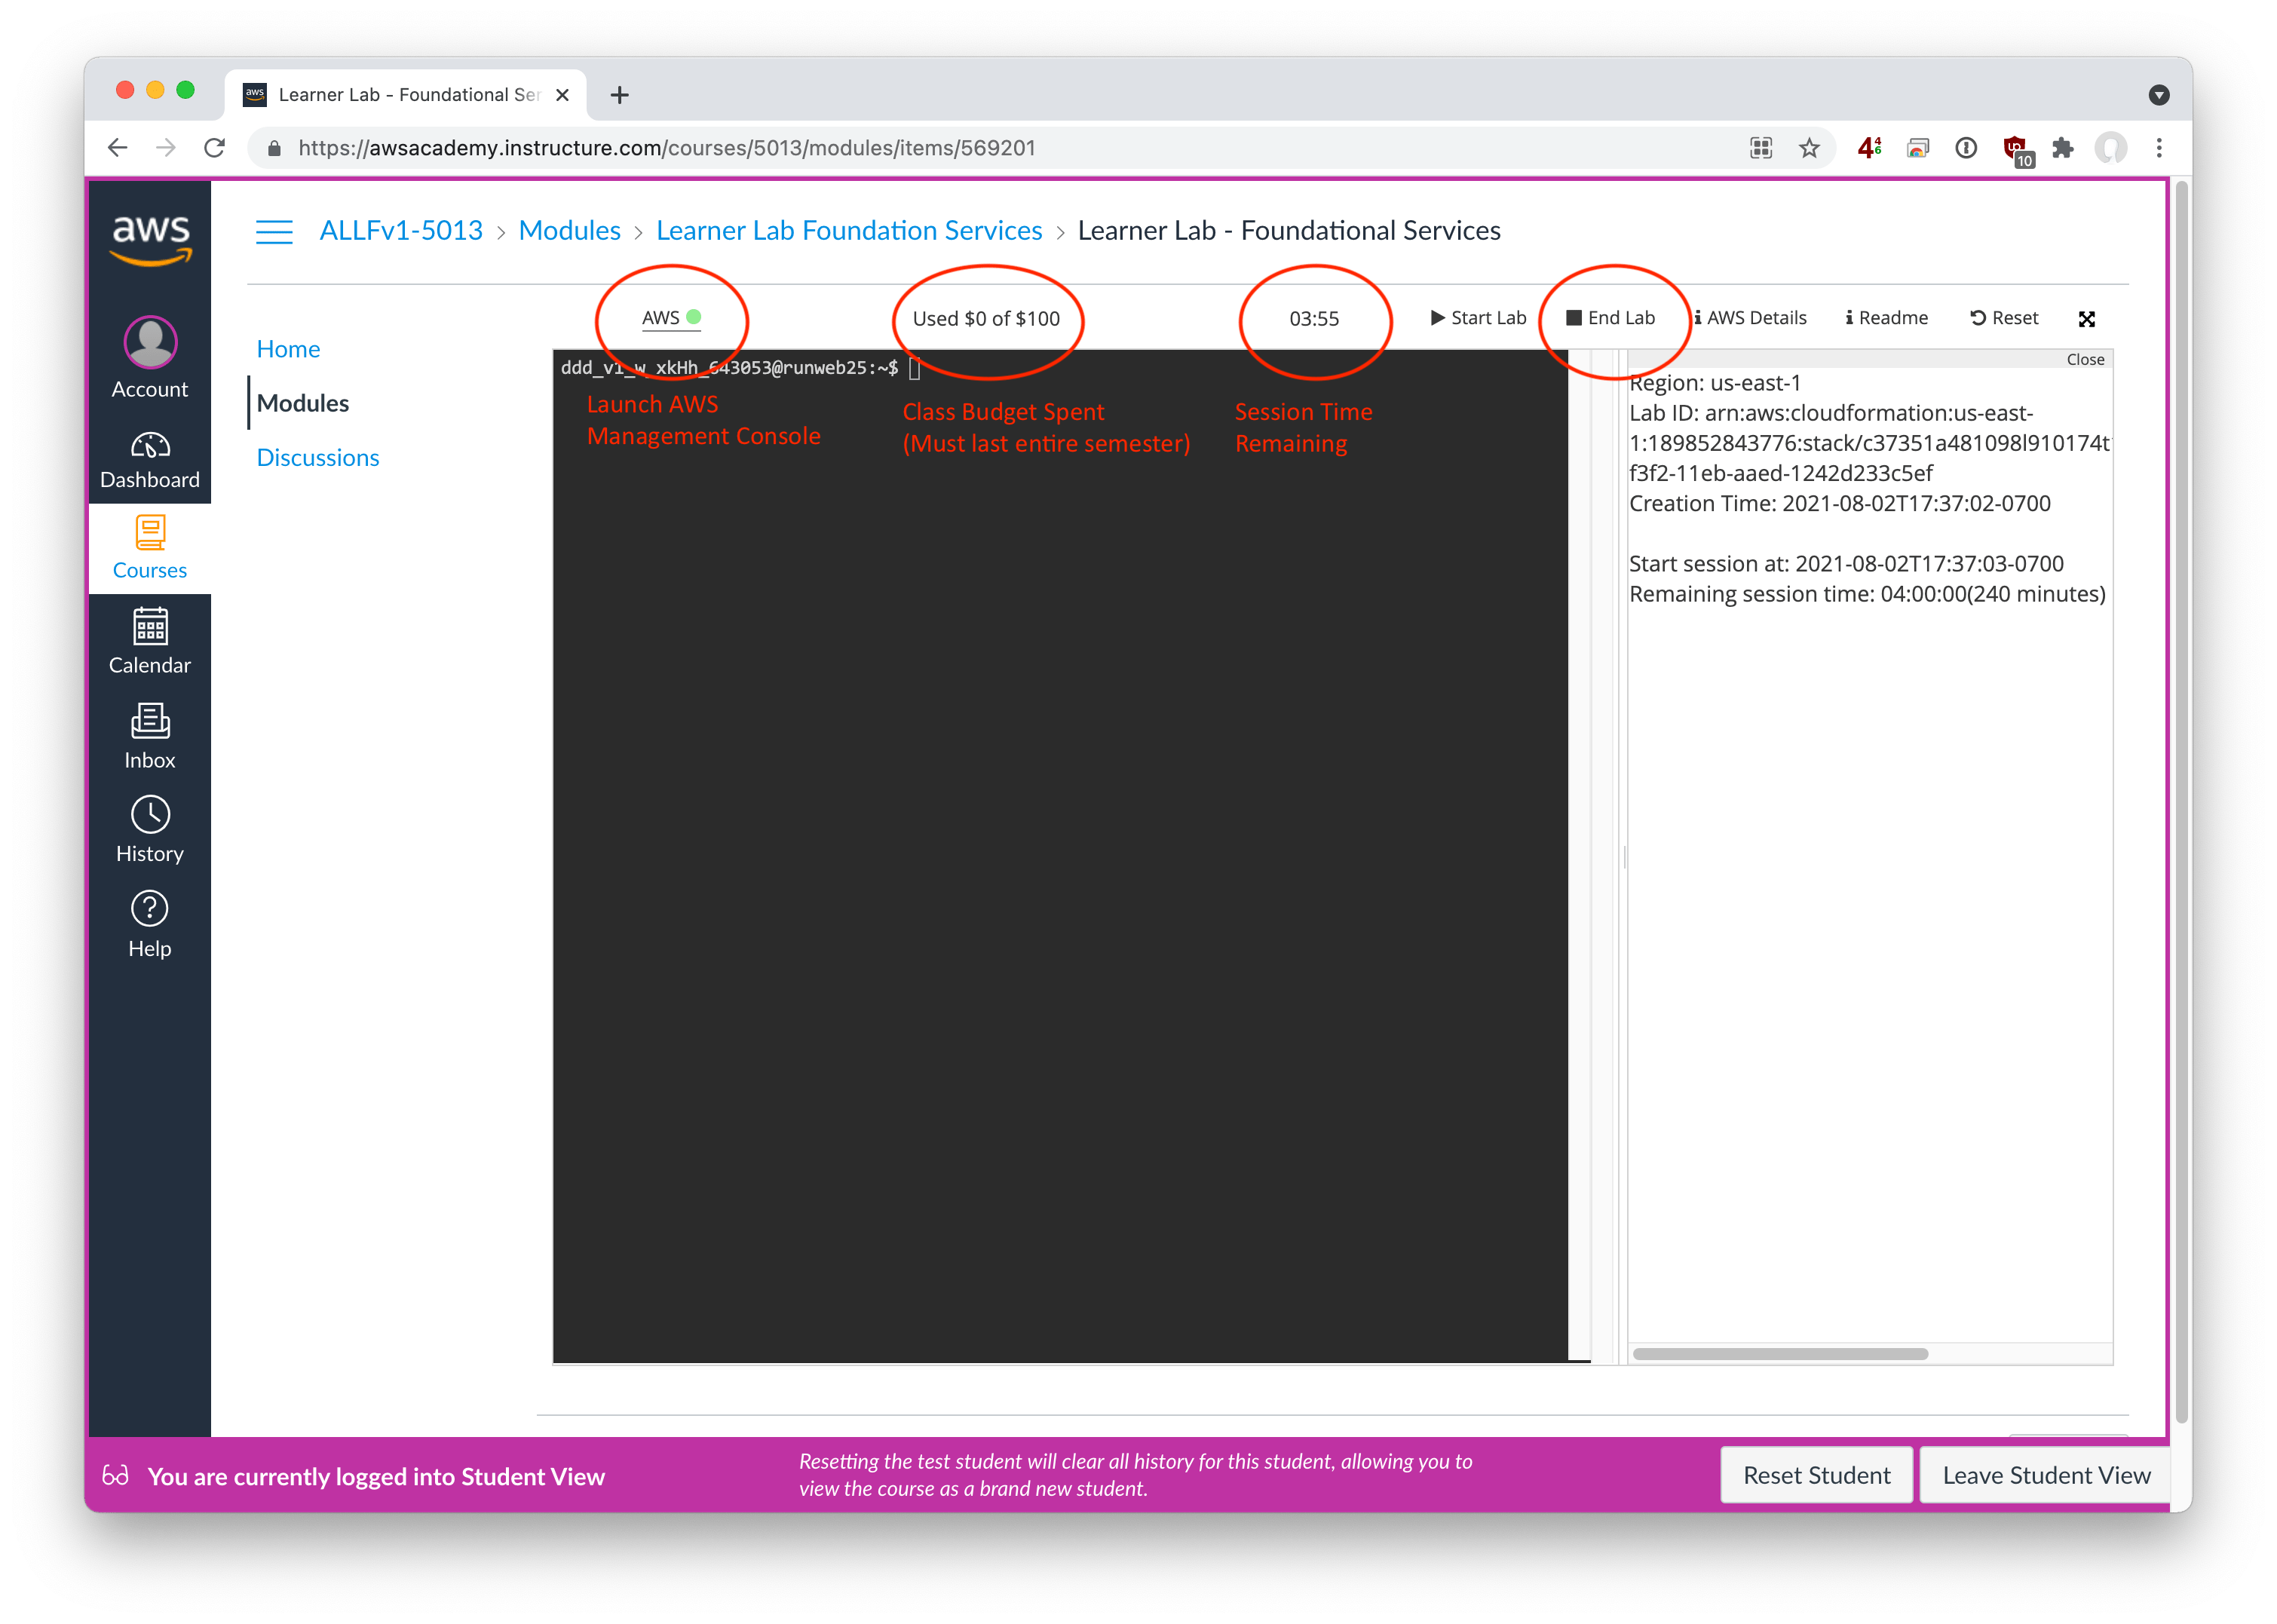Viewport: 2277px width, 1624px height.
Task: Expand the tab search dropdown arrow
Action: [x=2159, y=95]
